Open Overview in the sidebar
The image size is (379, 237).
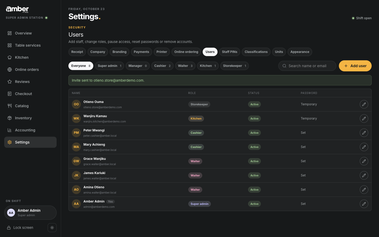tap(30, 33)
